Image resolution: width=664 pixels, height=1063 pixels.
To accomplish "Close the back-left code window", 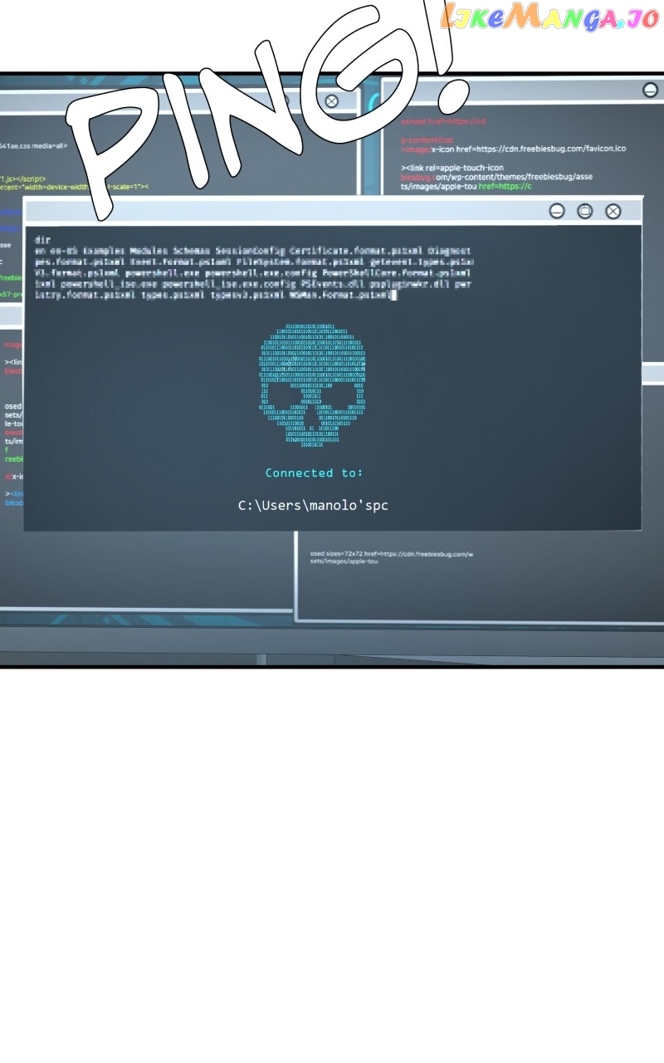I will point(332,101).
